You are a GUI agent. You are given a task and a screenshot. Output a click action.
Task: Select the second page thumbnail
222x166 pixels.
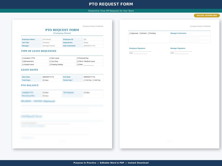[x=169, y=84]
